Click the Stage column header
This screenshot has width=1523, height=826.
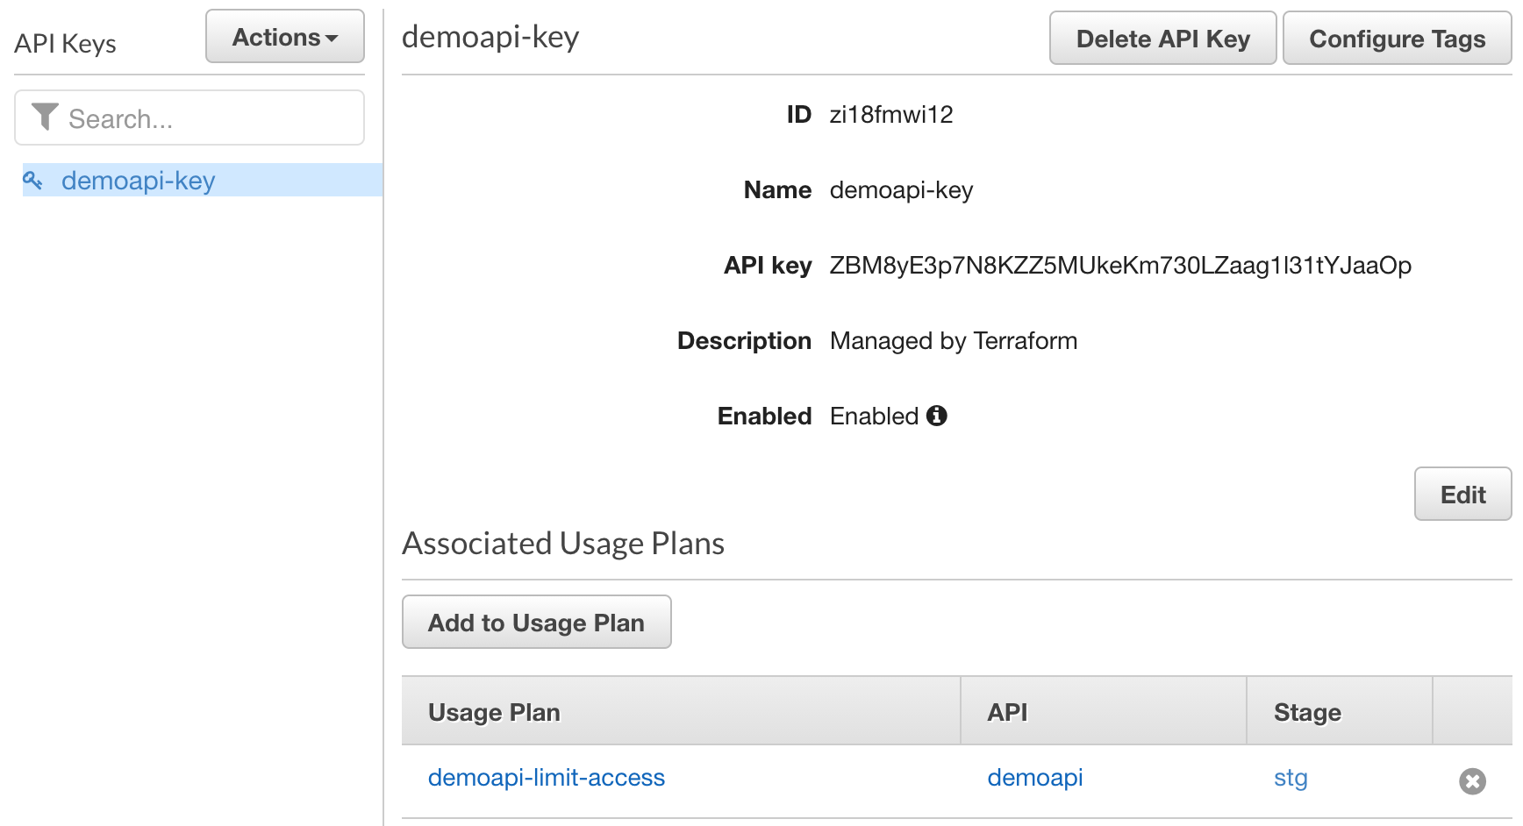[1307, 712]
